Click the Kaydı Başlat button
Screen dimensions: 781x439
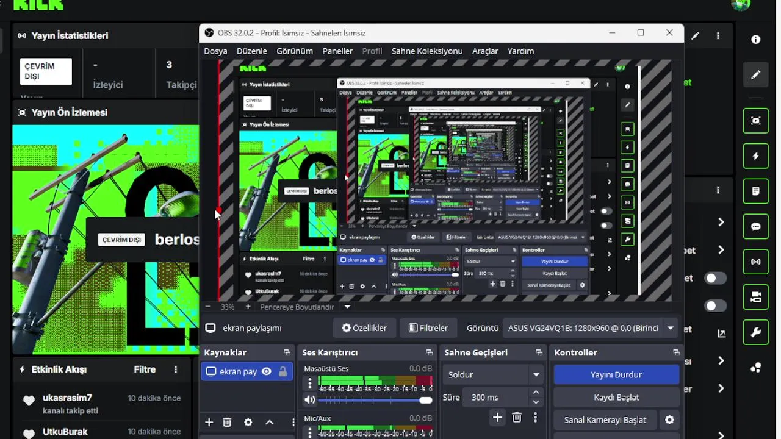[x=616, y=397]
